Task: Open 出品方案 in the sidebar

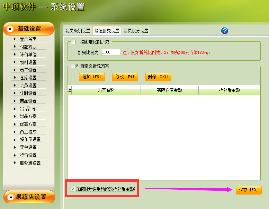Action: pos(28,116)
